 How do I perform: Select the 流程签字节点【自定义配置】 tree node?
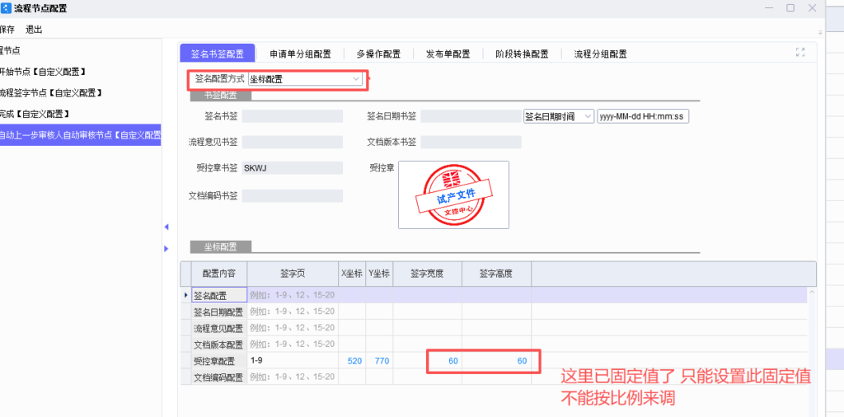[52, 93]
